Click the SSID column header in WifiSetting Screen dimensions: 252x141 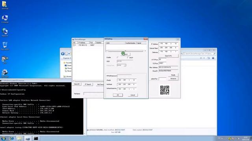tap(115, 43)
